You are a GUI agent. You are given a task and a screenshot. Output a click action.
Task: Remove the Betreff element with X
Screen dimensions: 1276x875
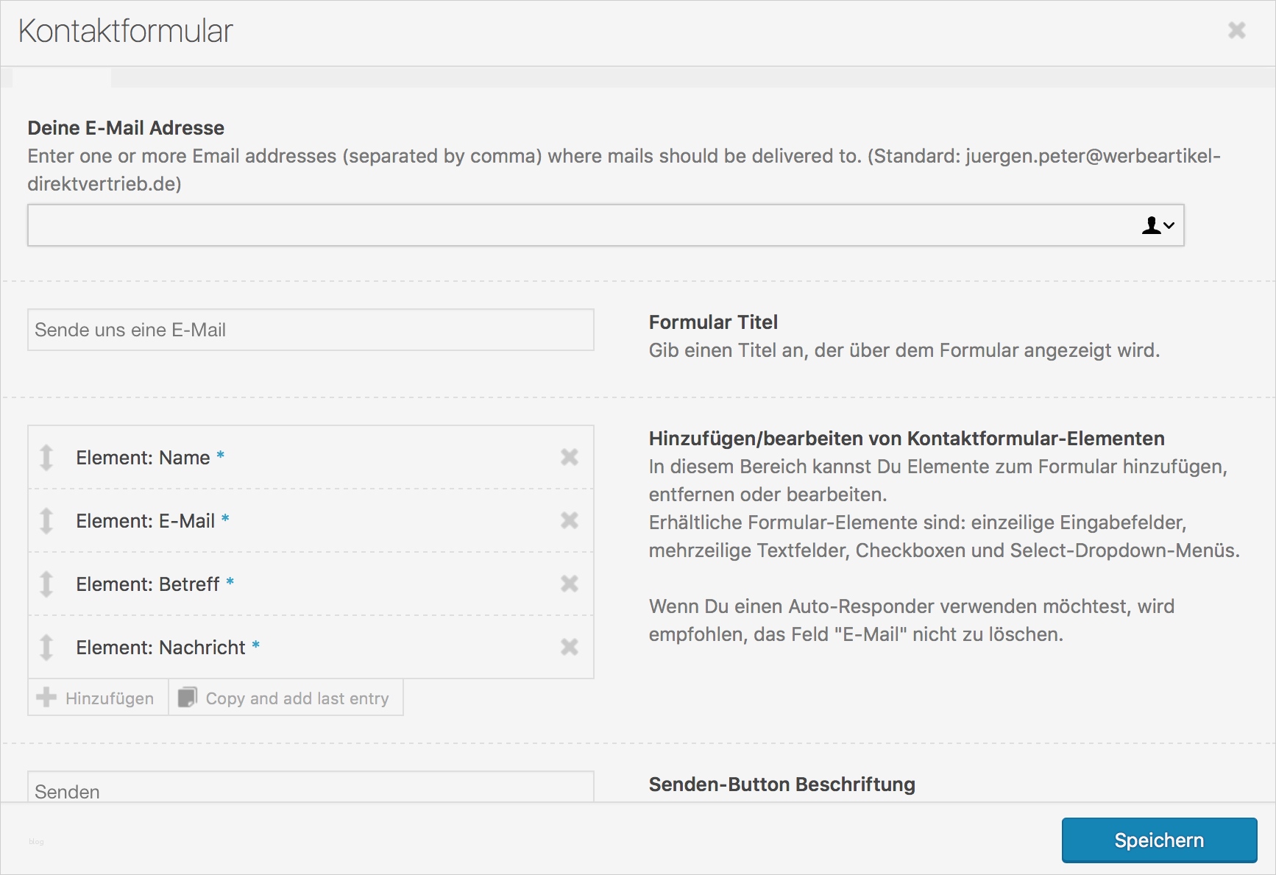pyautogui.click(x=569, y=584)
